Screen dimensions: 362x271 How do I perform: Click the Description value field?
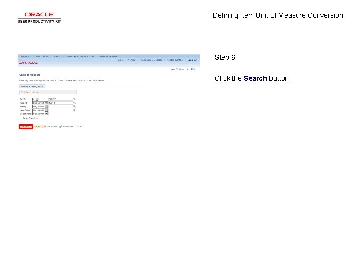pyautogui.click(x=61, y=114)
